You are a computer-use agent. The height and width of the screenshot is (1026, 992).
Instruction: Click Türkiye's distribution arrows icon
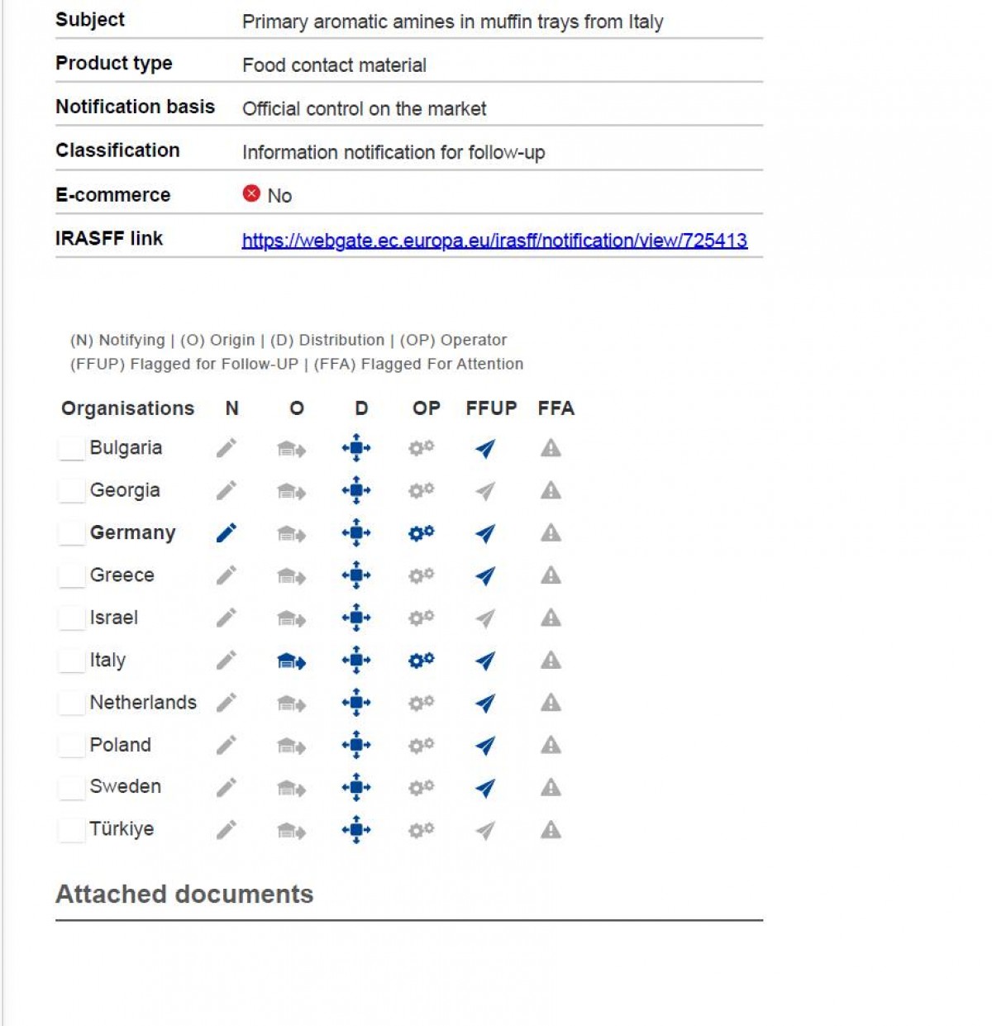pos(356,830)
